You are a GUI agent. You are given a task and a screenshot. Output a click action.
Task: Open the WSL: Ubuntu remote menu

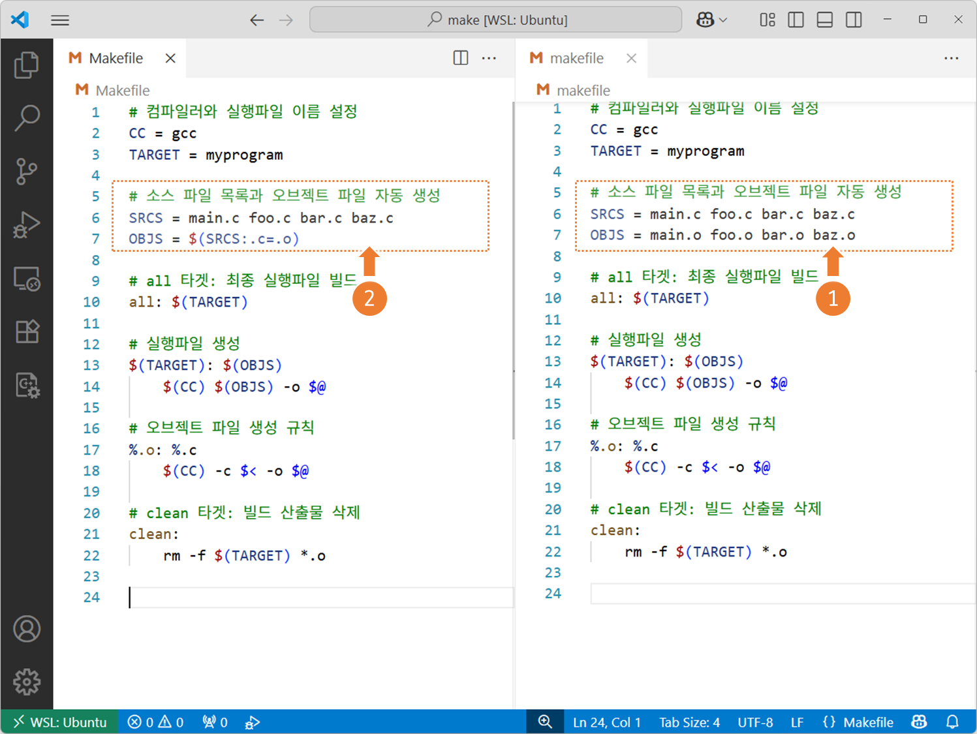click(59, 722)
